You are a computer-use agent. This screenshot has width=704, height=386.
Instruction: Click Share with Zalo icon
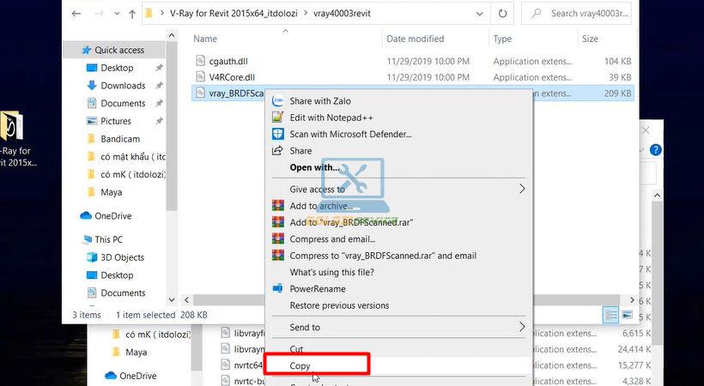click(x=278, y=101)
